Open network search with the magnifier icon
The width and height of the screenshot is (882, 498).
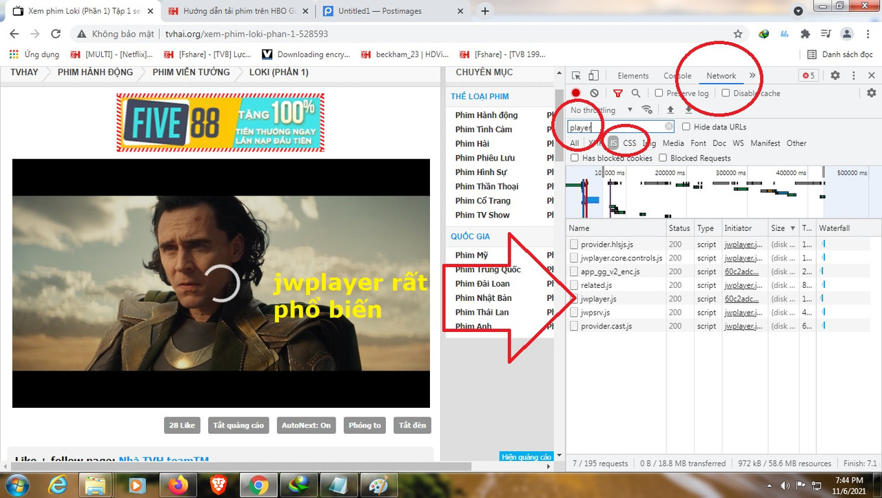tap(636, 93)
